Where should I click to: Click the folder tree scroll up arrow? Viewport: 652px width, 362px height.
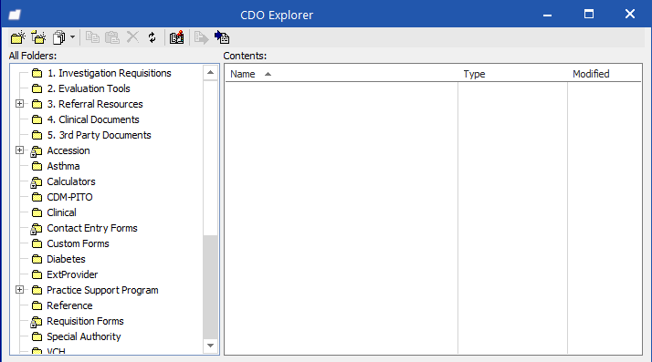click(210, 73)
